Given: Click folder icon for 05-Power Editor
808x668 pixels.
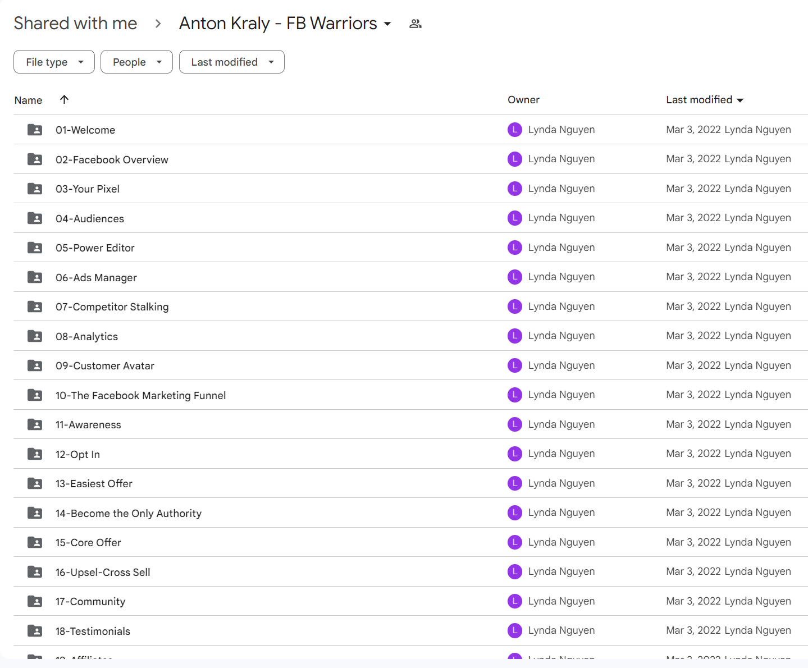Looking at the screenshot, I should [x=35, y=248].
